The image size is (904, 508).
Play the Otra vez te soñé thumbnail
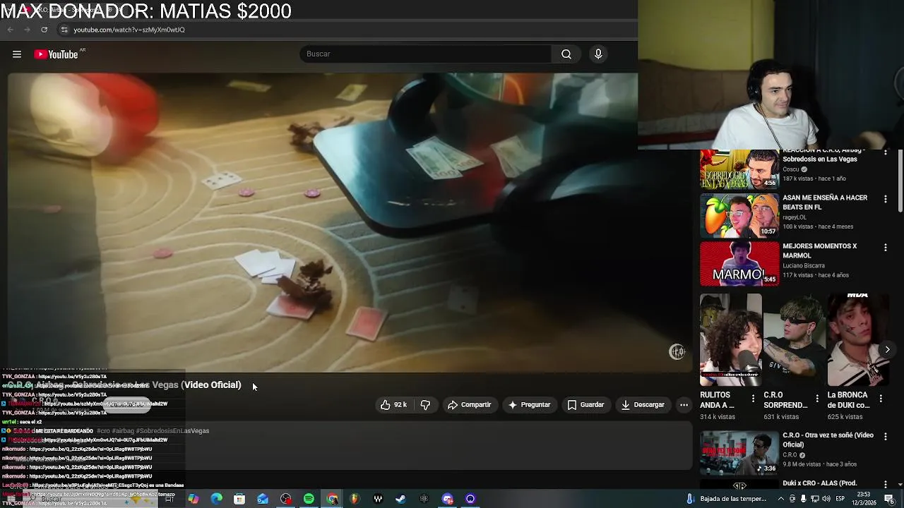(739, 452)
